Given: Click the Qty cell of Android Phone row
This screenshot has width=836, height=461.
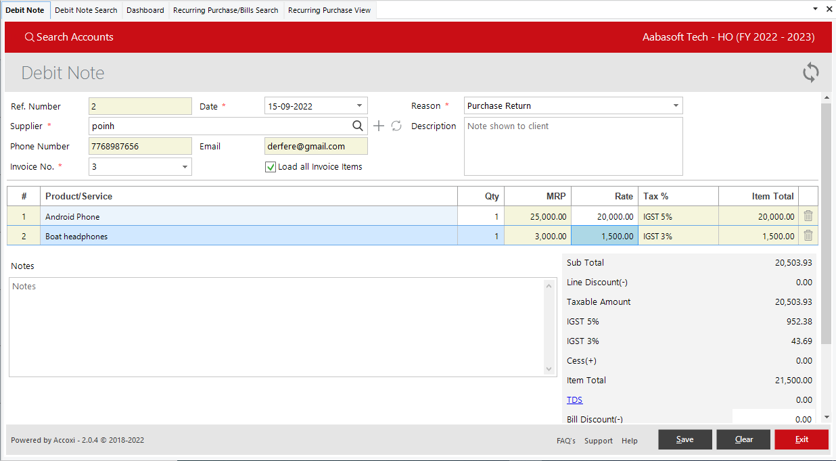Looking at the screenshot, I should click(481, 216).
